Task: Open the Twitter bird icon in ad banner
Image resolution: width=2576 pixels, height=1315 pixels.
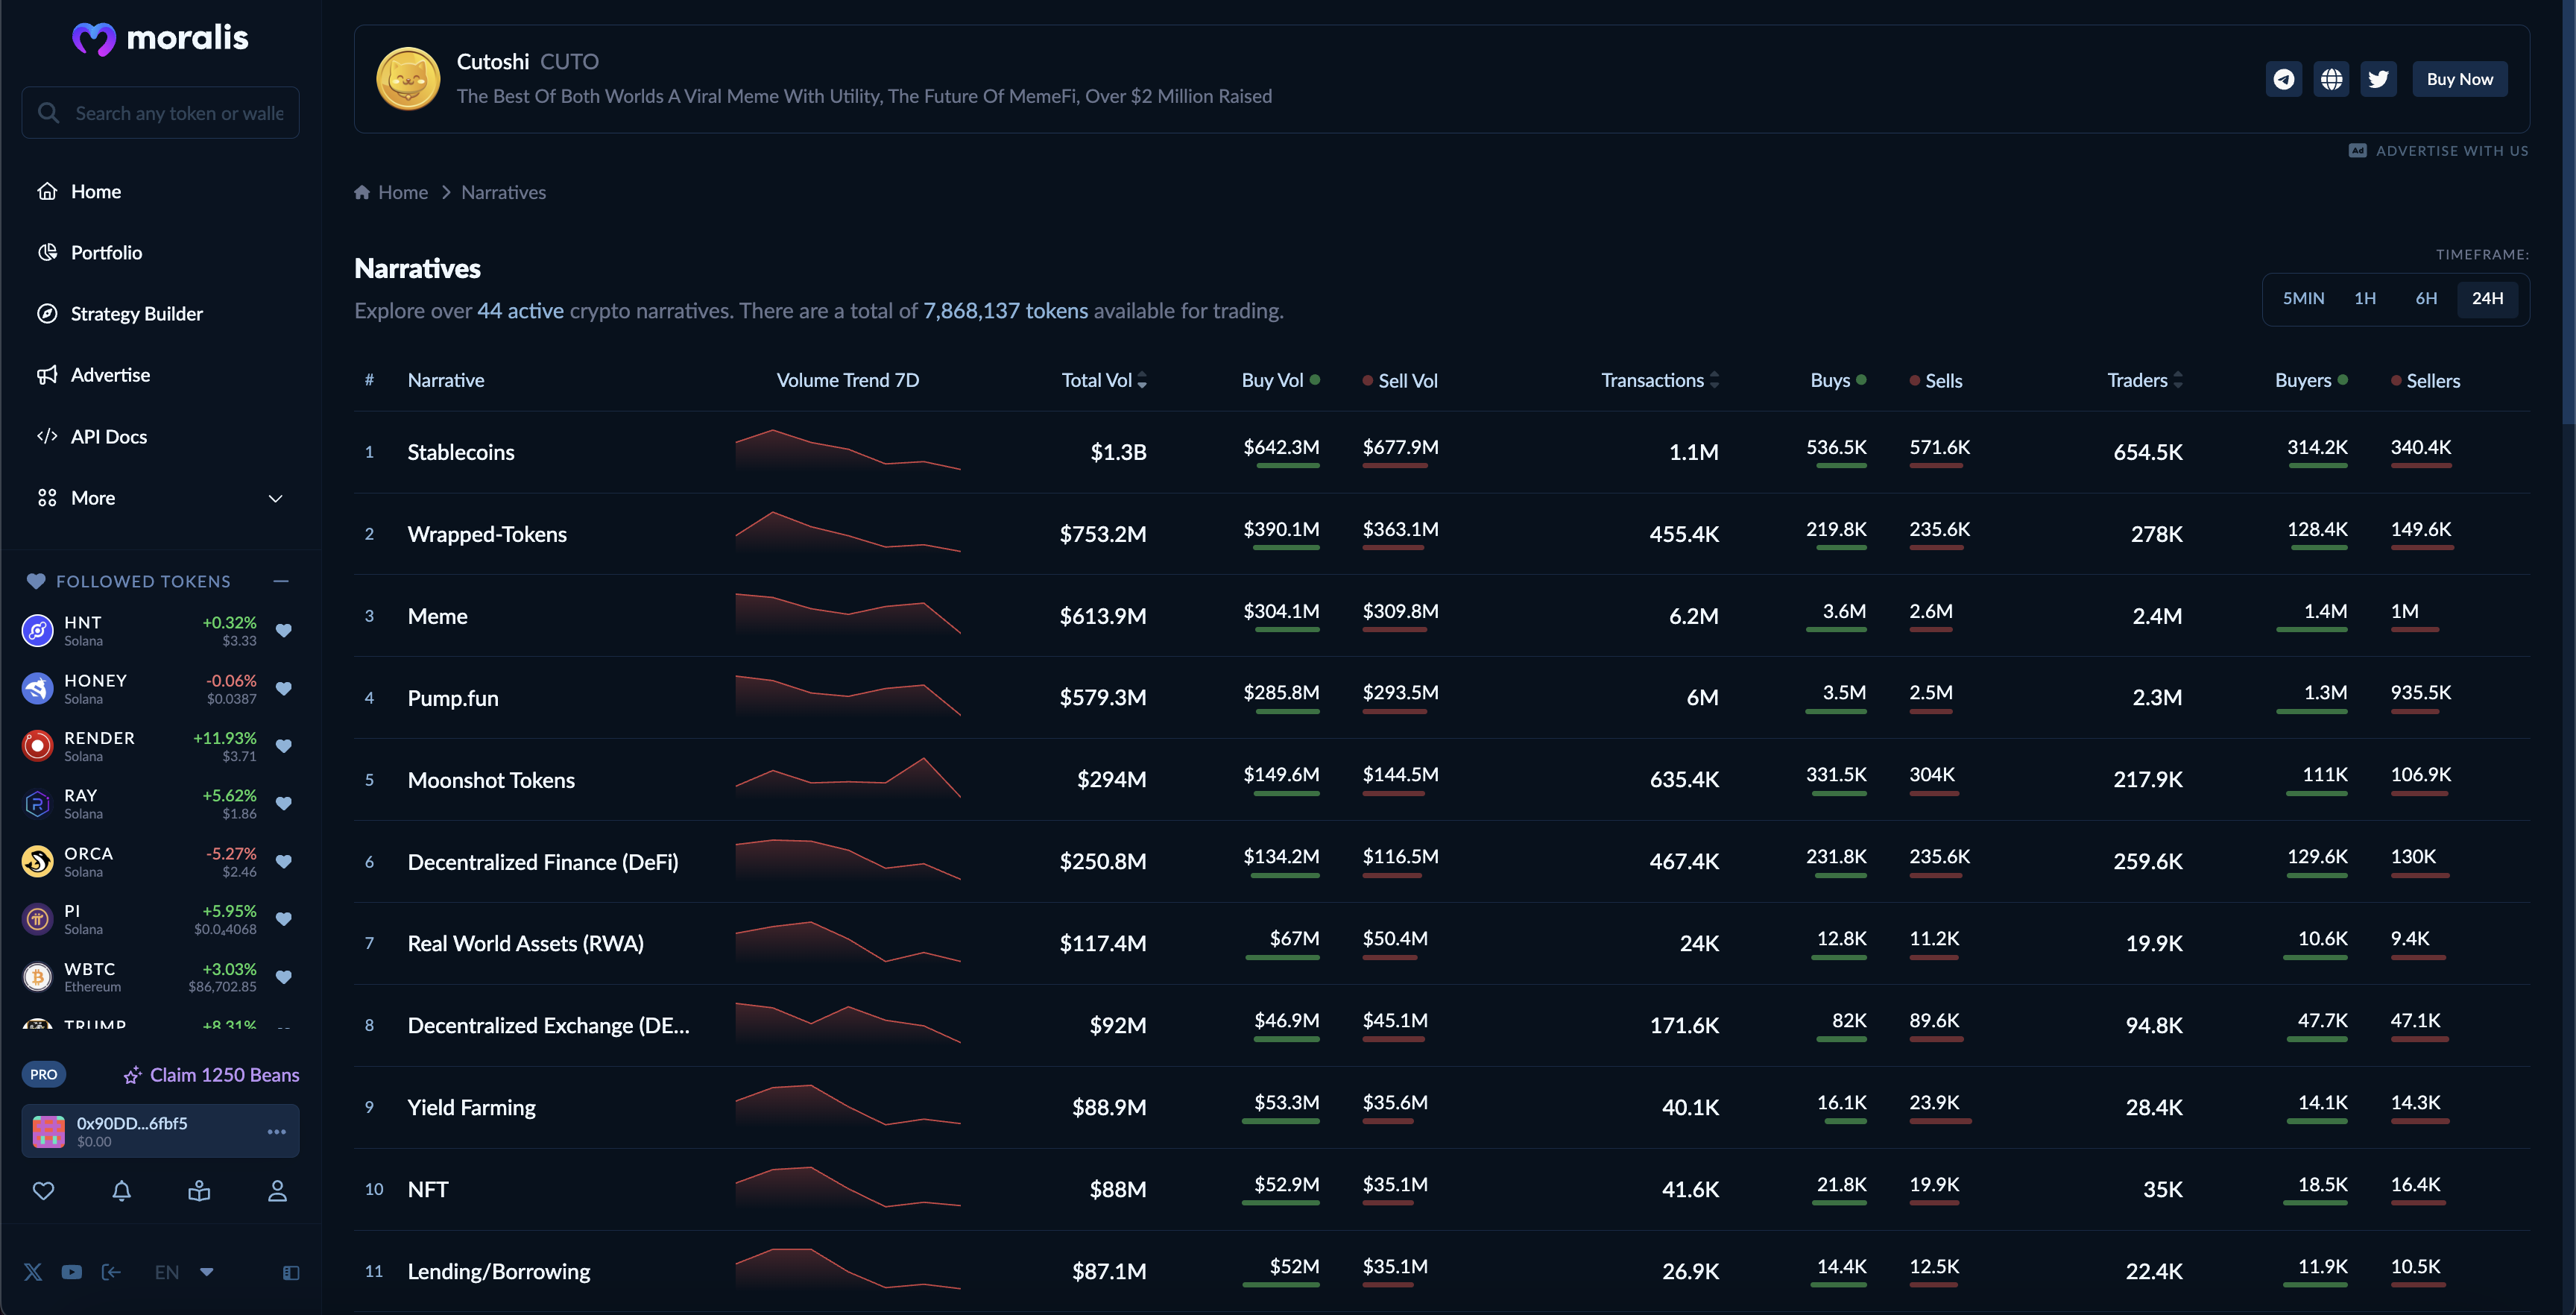Action: tap(2378, 79)
